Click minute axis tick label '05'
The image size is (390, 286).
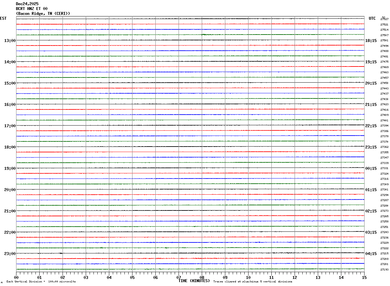click(x=132, y=278)
